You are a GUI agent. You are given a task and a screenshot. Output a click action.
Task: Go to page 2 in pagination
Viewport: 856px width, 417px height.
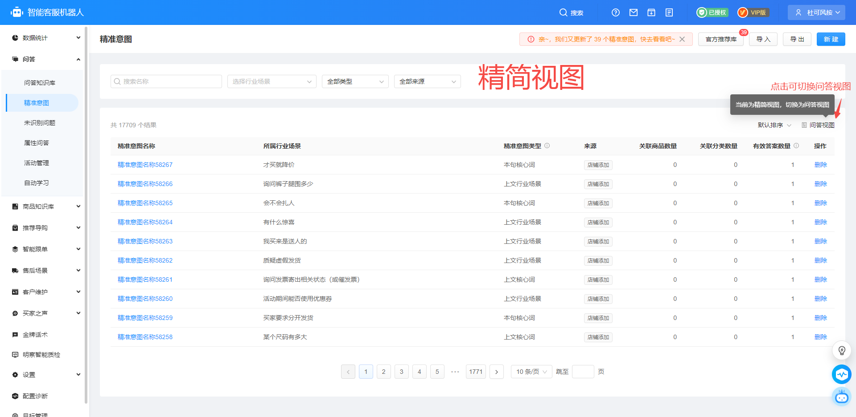[x=384, y=372]
